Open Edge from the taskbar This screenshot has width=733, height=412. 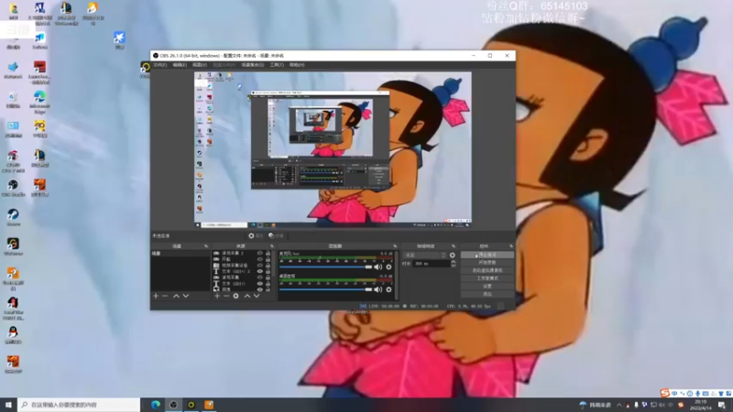tap(156, 405)
